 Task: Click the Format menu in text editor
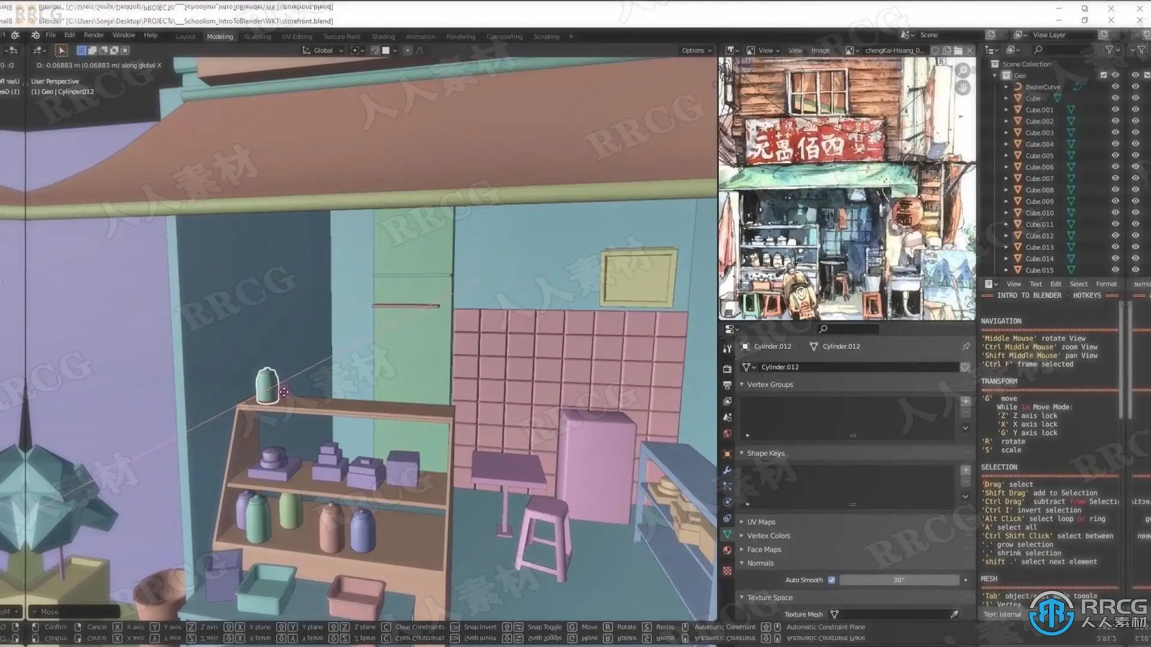click(1106, 284)
